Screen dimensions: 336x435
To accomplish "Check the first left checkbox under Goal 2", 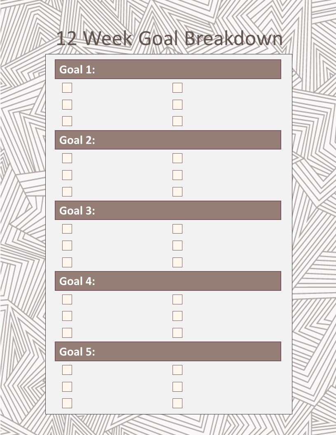I will (67, 158).
